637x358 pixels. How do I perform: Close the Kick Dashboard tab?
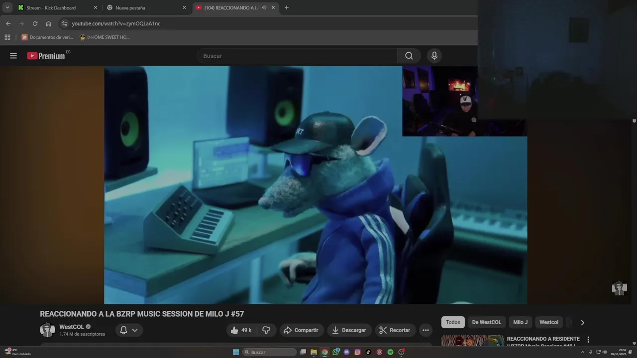click(96, 7)
